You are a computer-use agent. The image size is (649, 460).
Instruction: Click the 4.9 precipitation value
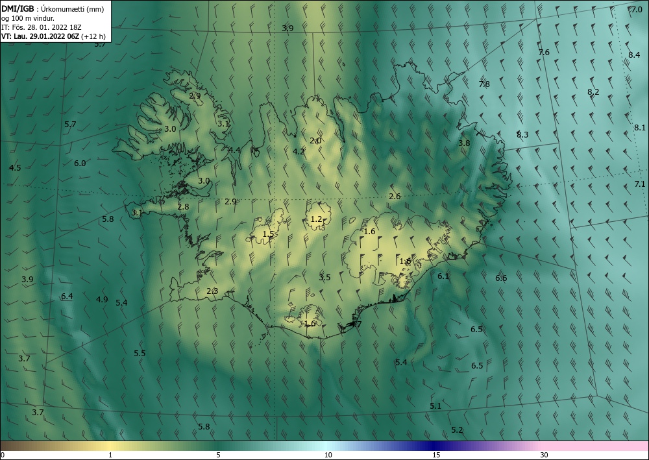pos(102,300)
